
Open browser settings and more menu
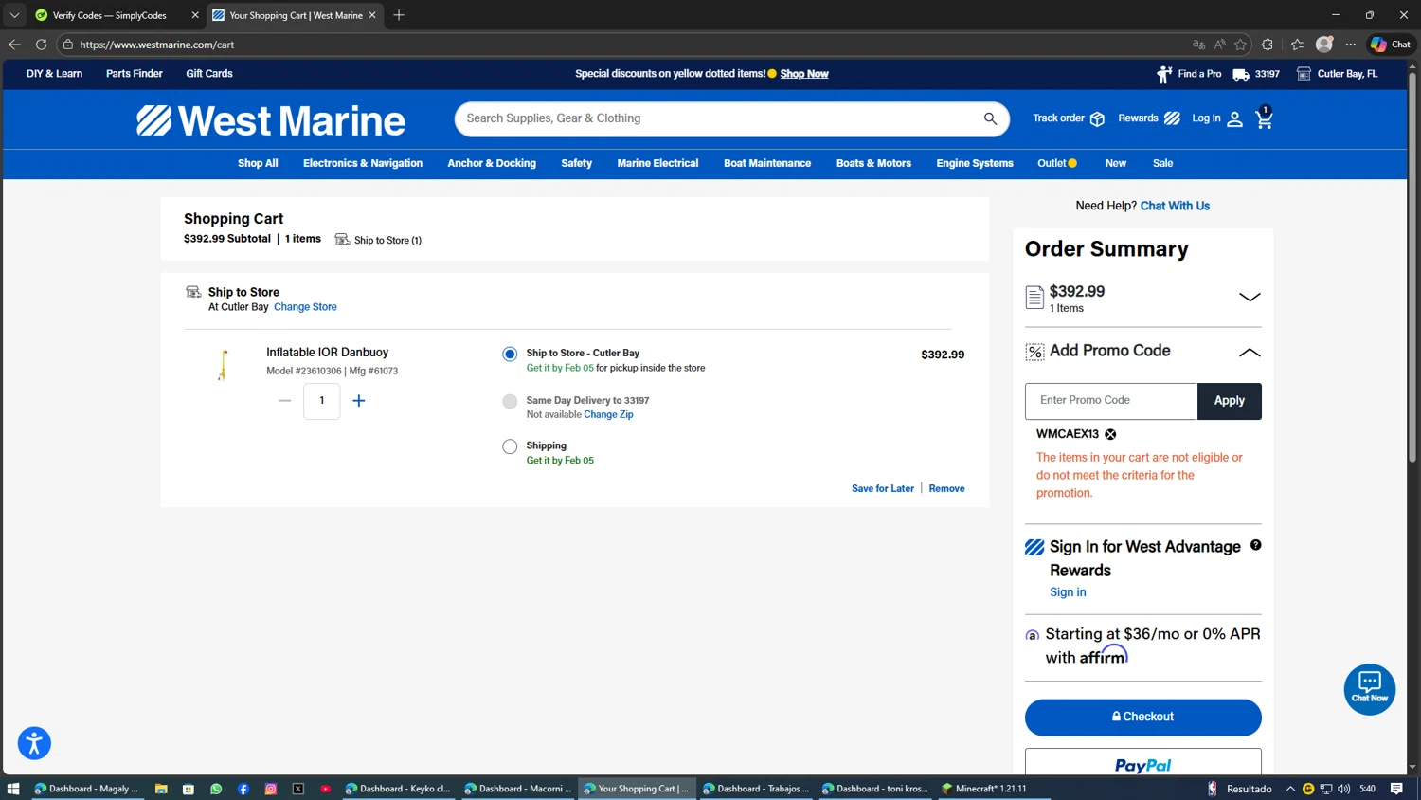point(1351,45)
